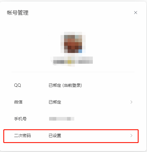This screenshot has width=147, height=152.
Task: Click 已绑定 status in the 微信 row
Action: tap(55, 102)
